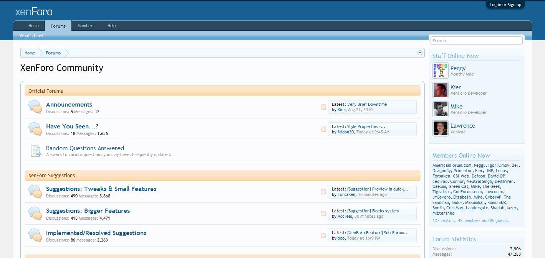Open latest post [XenForo Feature] Sub-Forum...

[378, 233]
